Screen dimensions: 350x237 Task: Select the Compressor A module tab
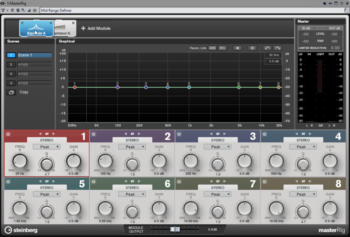click(x=65, y=28)
